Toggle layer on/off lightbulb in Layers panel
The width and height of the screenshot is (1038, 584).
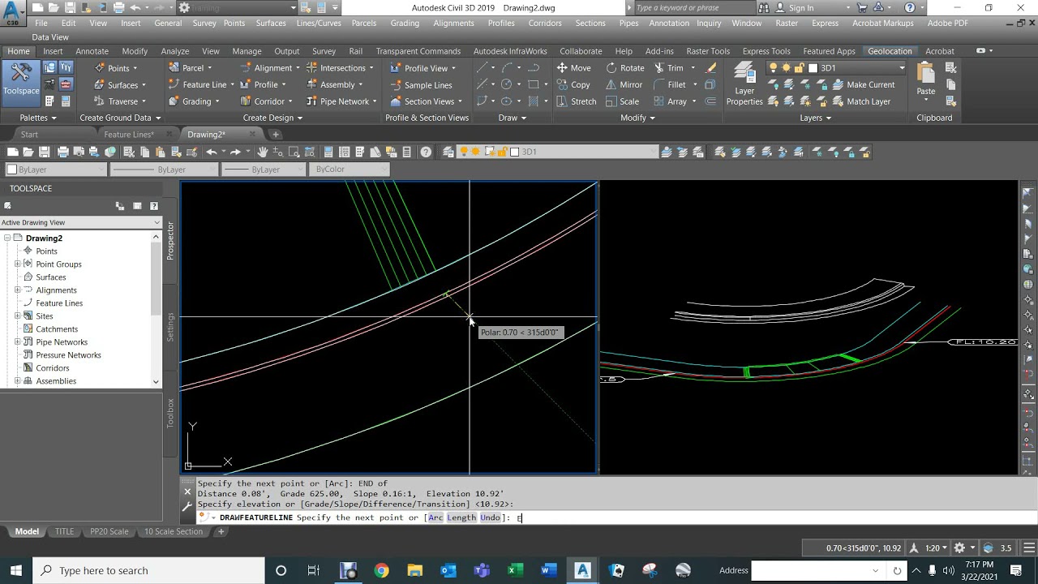click(773, 68)
